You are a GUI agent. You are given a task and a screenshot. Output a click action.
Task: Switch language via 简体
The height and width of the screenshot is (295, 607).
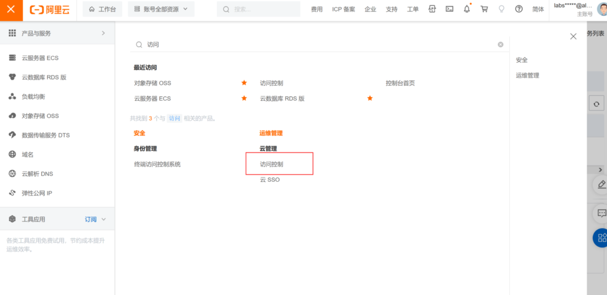pos(538,9)
